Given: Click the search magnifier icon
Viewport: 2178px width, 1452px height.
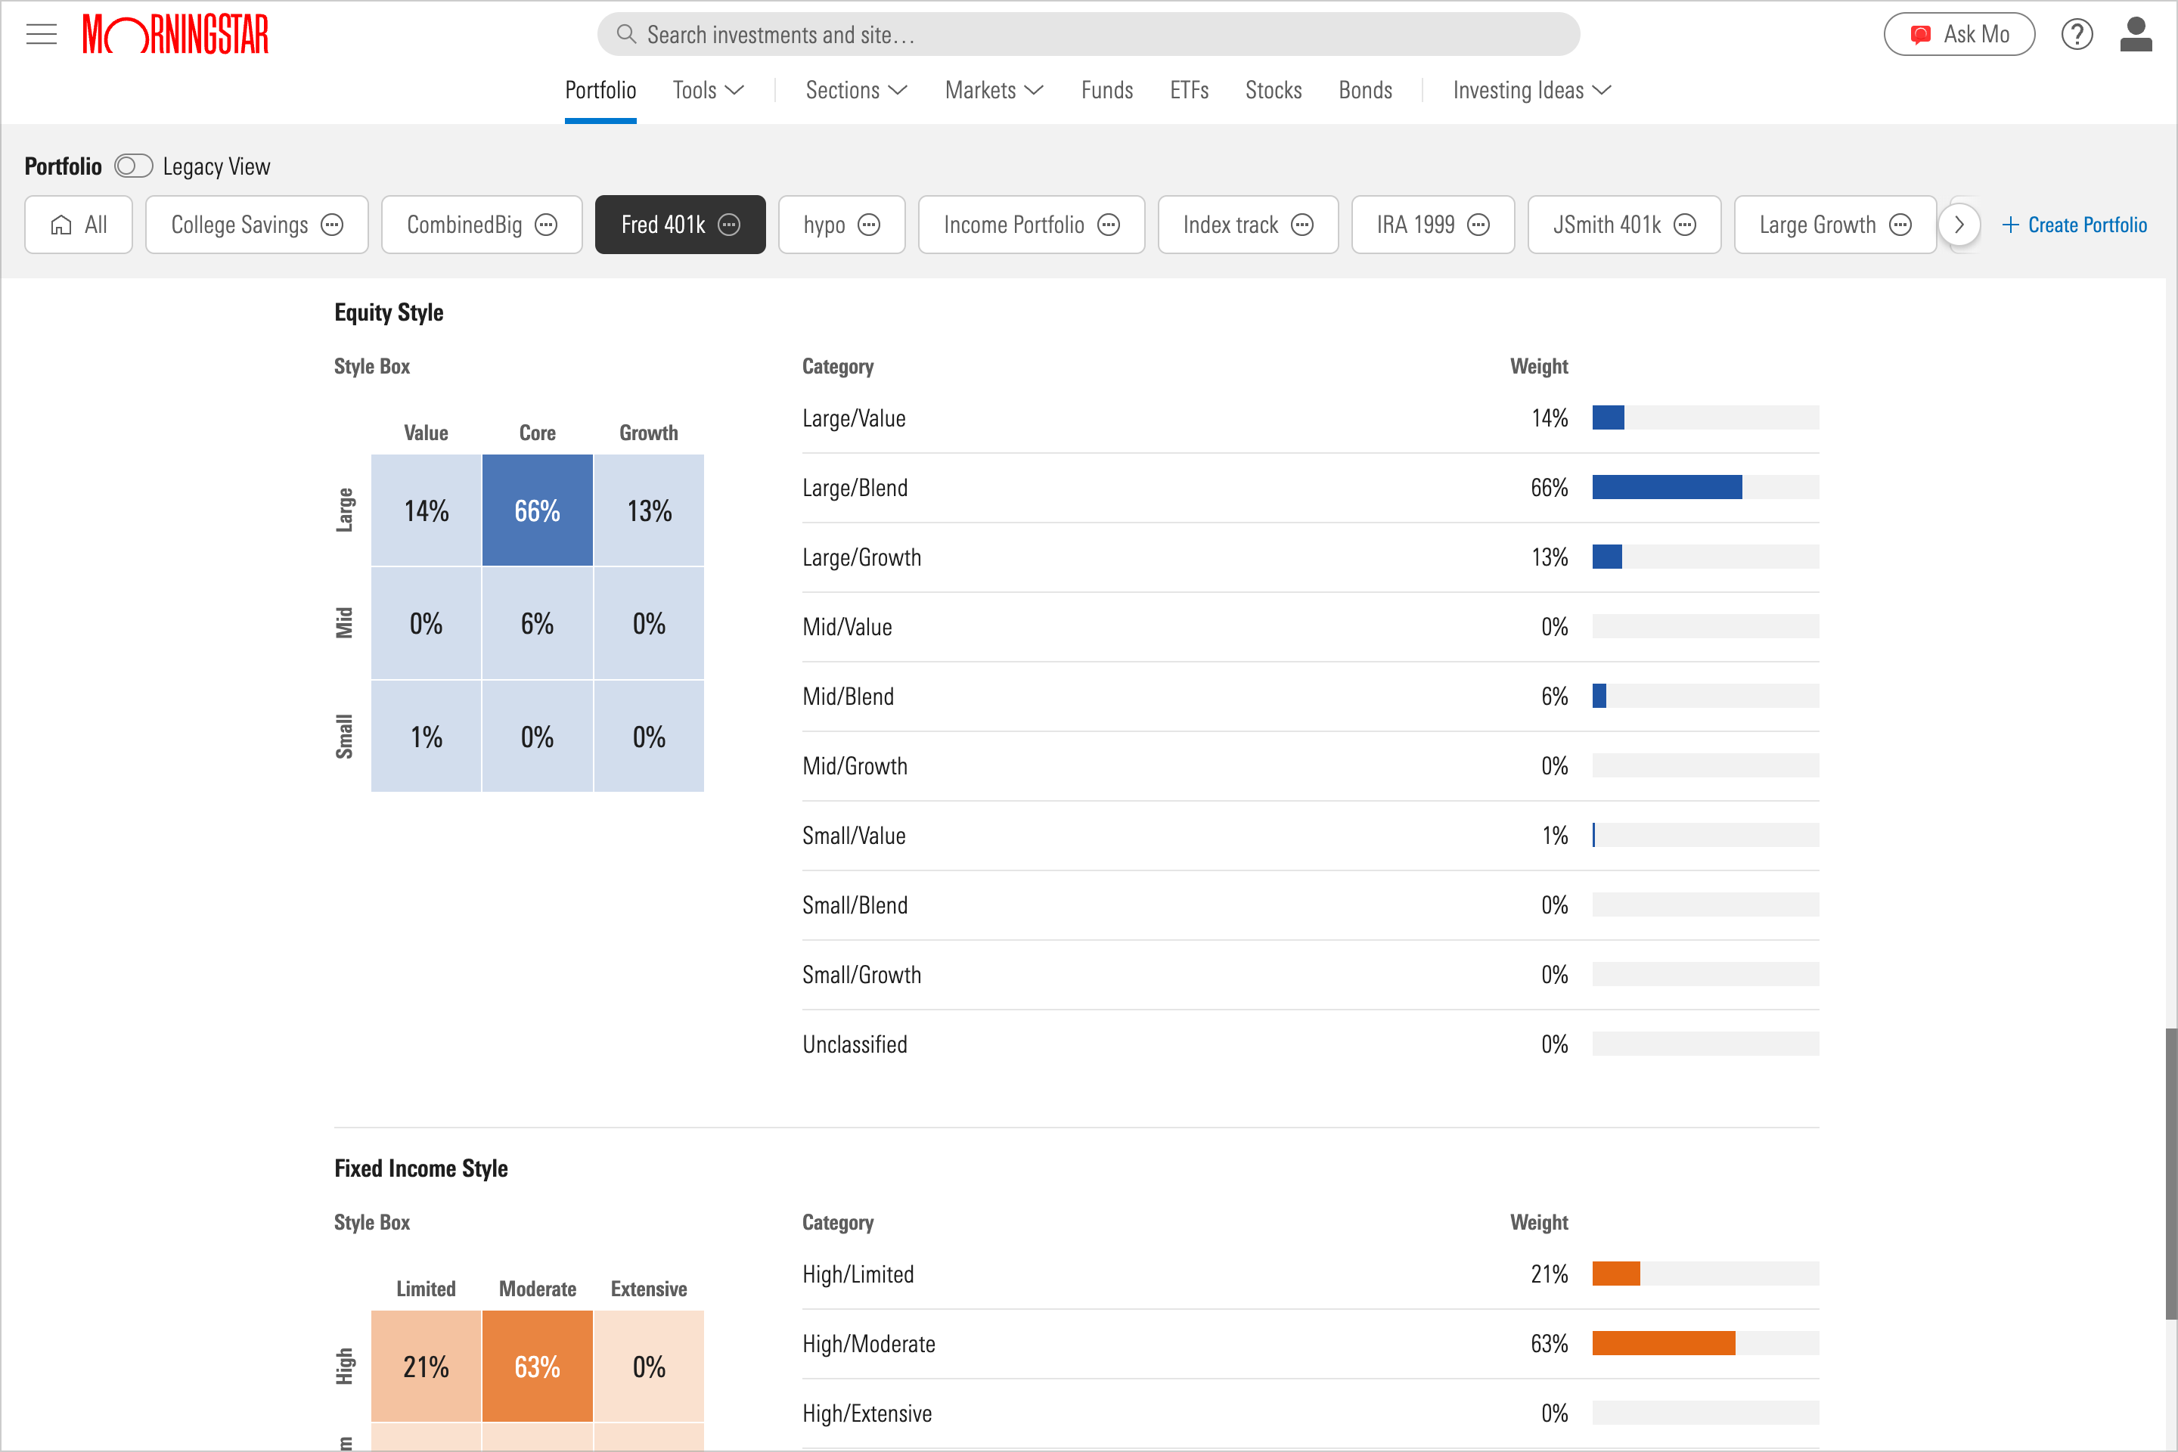Looking at the screenshot, I should [x=626, y=36].
